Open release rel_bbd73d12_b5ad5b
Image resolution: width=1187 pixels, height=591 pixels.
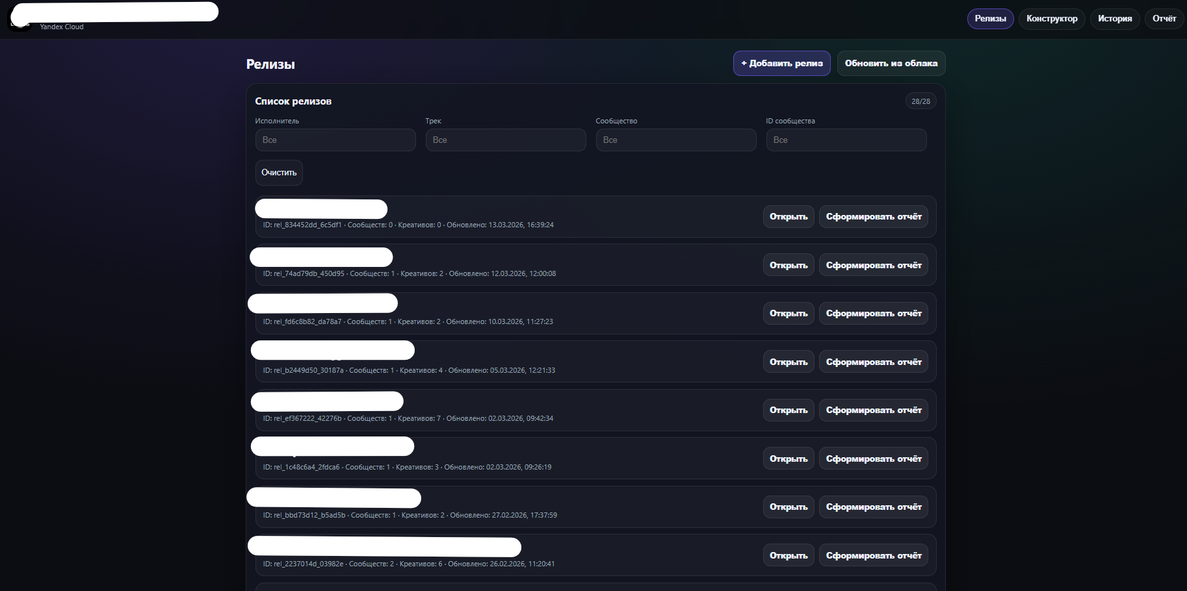point(788,507)
